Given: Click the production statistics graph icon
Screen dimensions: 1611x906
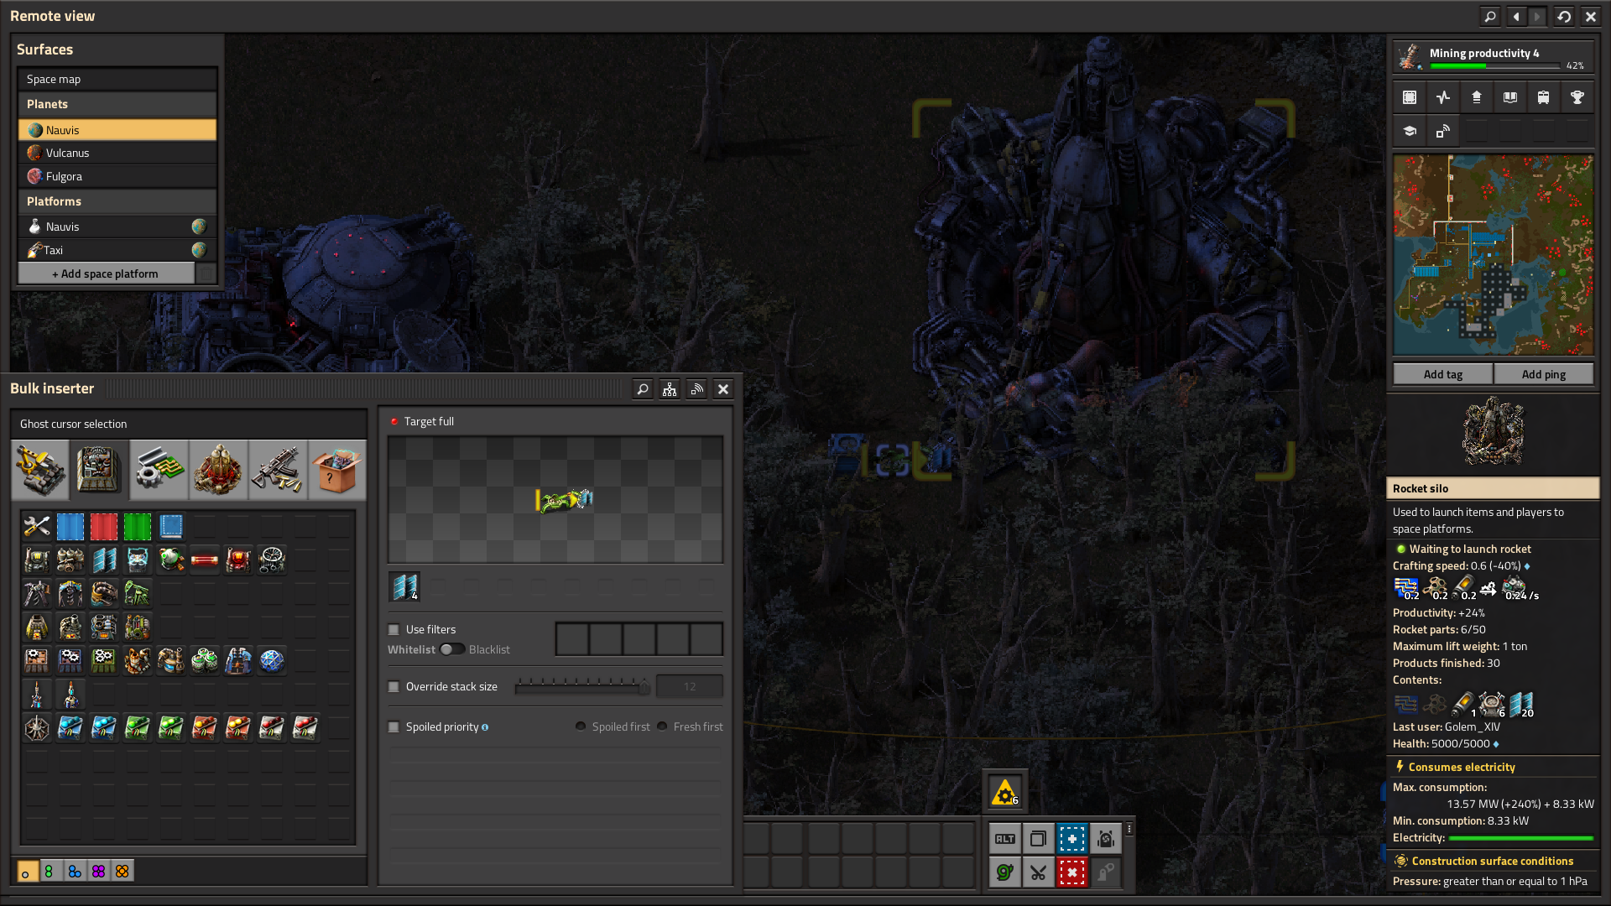Looking at the screenshot, I should point(1442,97).
